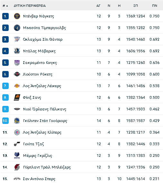Click the Phoenix Suns logo icon

coord(17,97)
